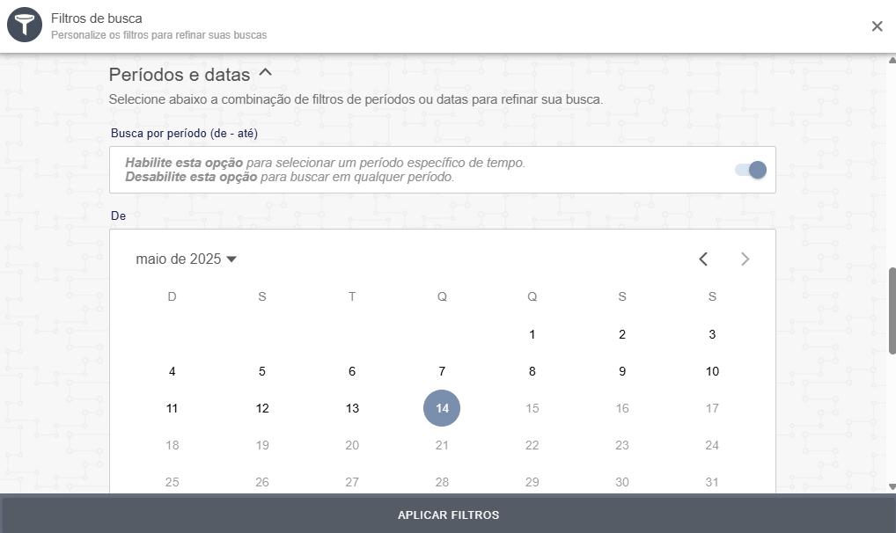896x533 pixels.
Task: Select day 11 in the calendar
Action: click(x=172, y=408)
